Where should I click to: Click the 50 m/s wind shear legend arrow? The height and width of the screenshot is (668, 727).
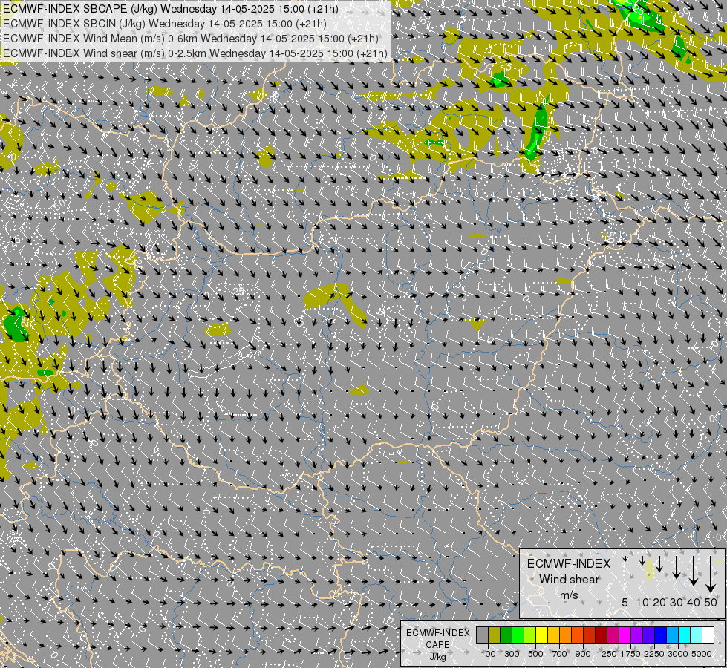[x=711, y=574]
